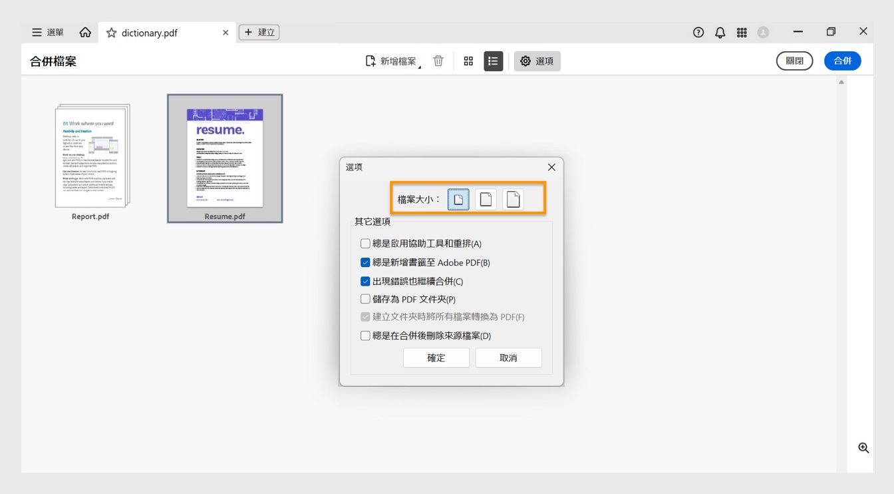Image resolution: width=894 pixels, height=494 pixels.
Task: Close the dictionary.pdf tab
Action: tap(225, 32)
